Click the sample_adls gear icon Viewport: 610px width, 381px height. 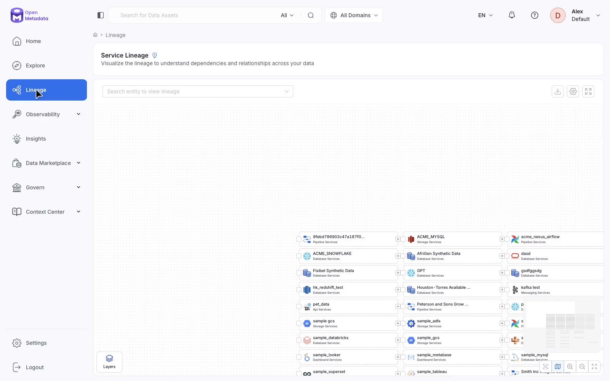(x=411, y=323)
